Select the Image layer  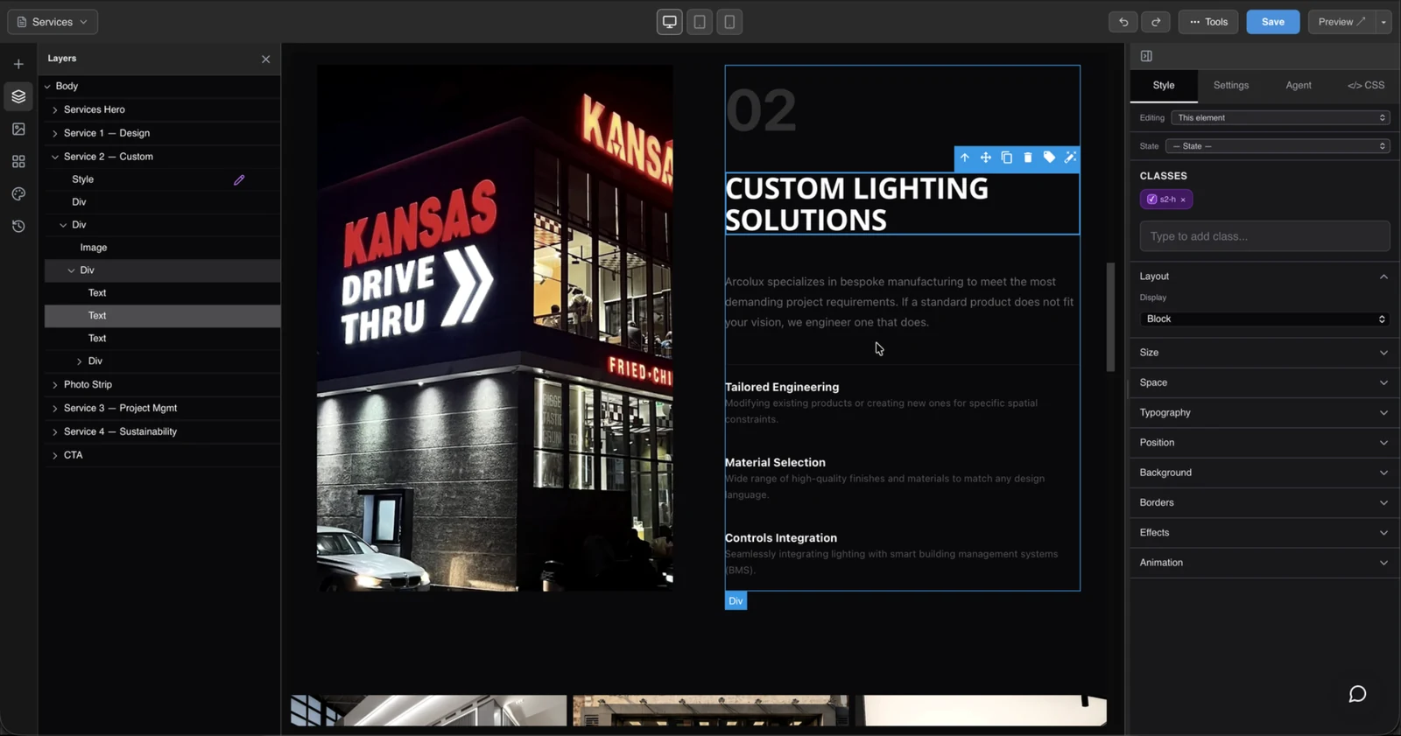(x=163, y=248)
